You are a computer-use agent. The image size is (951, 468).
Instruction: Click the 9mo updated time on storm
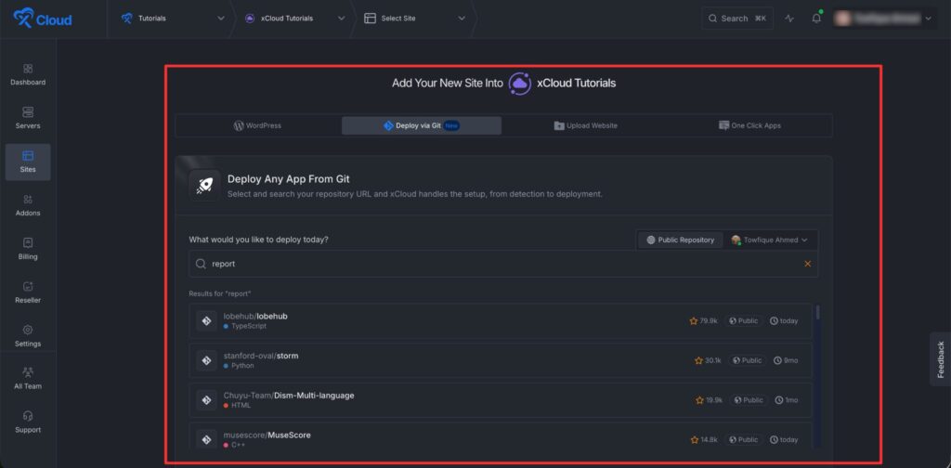(x=786, y=360)
